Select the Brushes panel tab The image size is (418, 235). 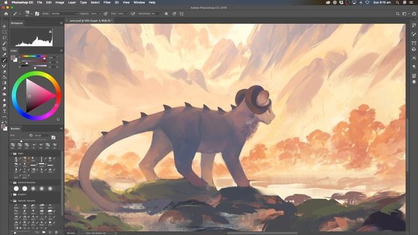click(x=15, y=129)
